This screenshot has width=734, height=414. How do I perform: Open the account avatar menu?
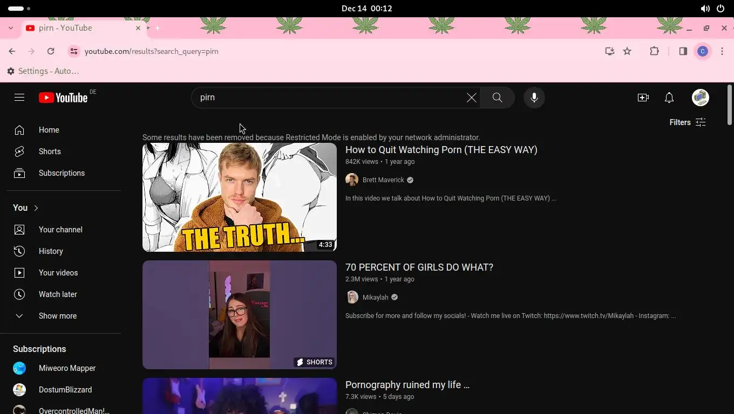pyautogui.click(x=701, y=98)
